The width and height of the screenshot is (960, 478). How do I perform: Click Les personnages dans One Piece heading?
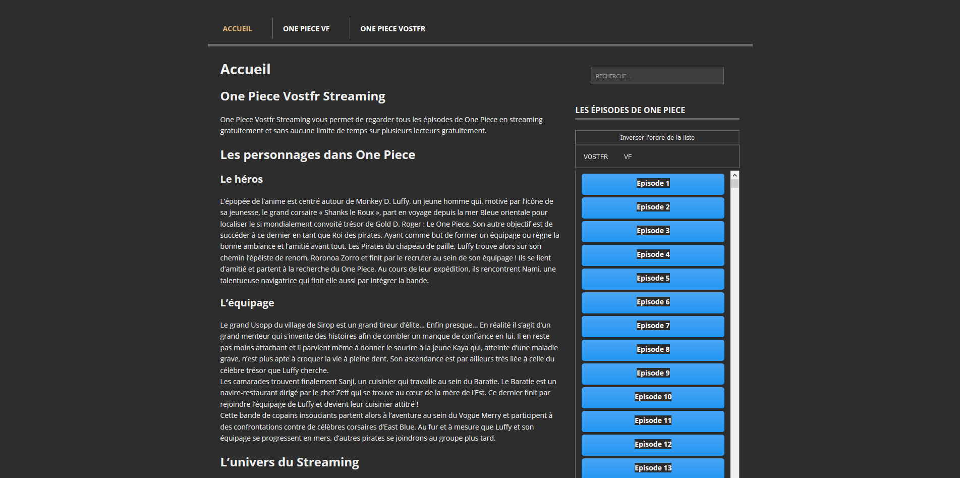click(x=317, y=155)
